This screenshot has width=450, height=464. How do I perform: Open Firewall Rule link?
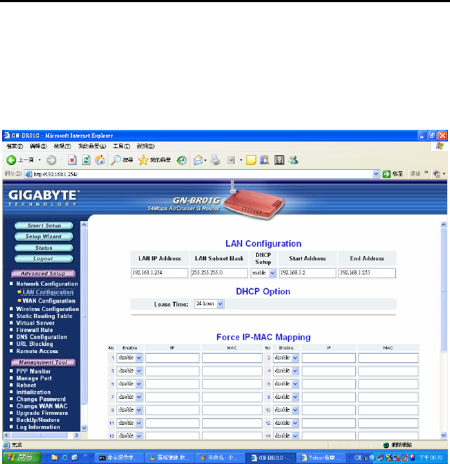(34, 330)
